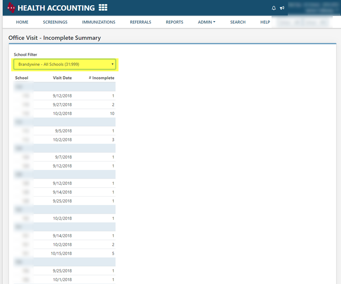Select the 10/1/2018 visit date row
The width and height of the screenshot is (341, 284).
(64, 280)
